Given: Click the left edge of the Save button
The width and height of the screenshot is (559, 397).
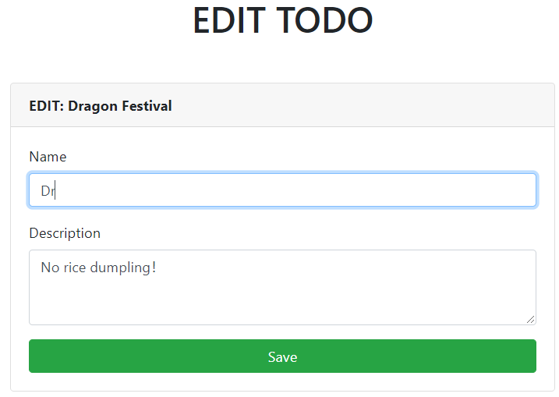Looking at the screenshot, I should 37,356.
